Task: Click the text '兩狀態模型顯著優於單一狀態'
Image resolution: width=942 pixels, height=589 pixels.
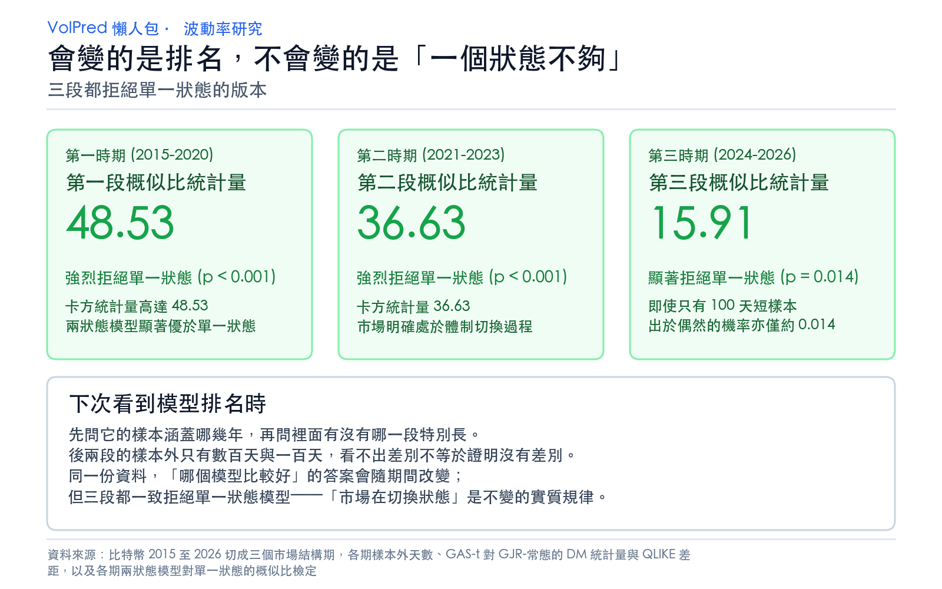Action: tap(161, 326)
